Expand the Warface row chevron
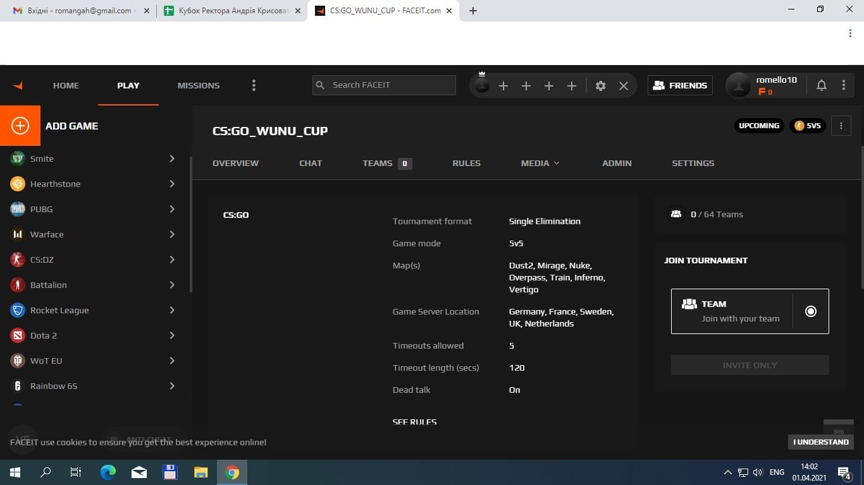864x485 pixels. [x=172, y=234]
